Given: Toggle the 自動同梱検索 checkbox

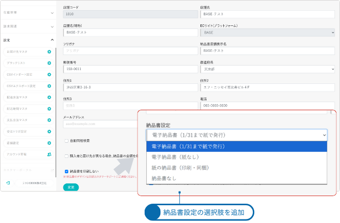Looking at the screenshot, I should (x=66, y=141).
